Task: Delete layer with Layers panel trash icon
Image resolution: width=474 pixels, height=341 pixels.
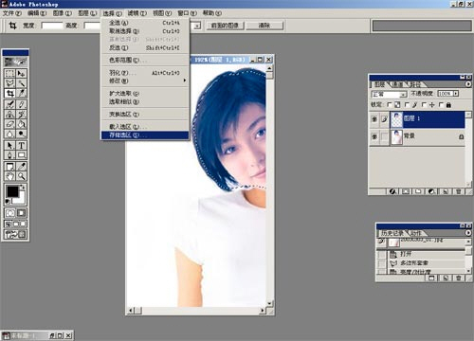Action: (x=459, y=191)
